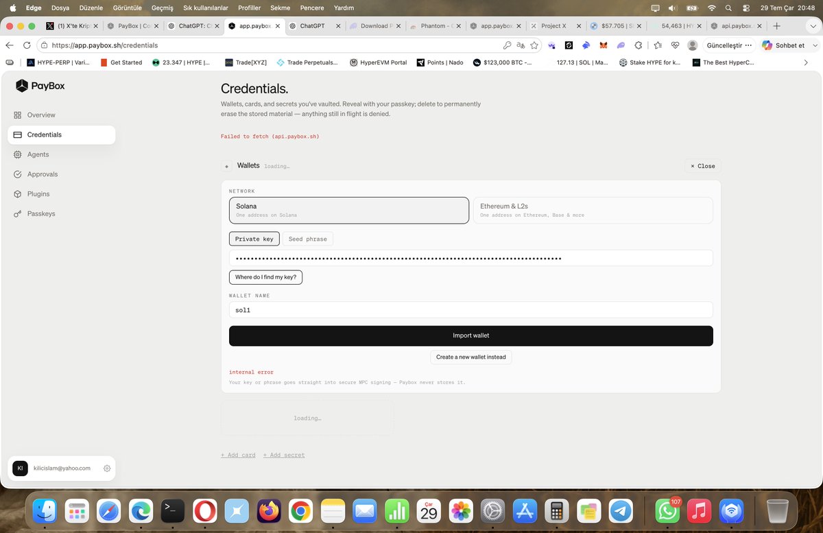Open Terminal from the dock
This screenshot has height=533, width=823.
pos(173,511)
